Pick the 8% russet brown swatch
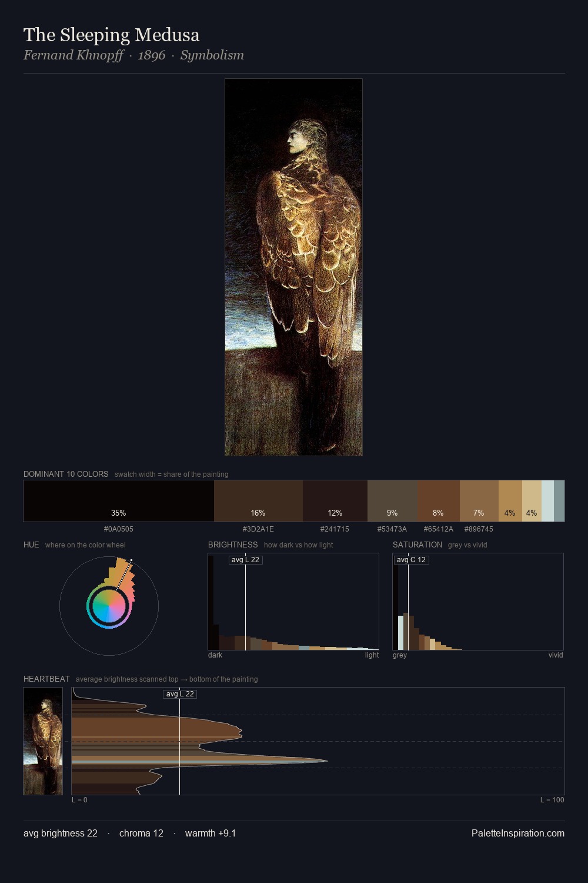588x883 pixels. coord(438,501)
